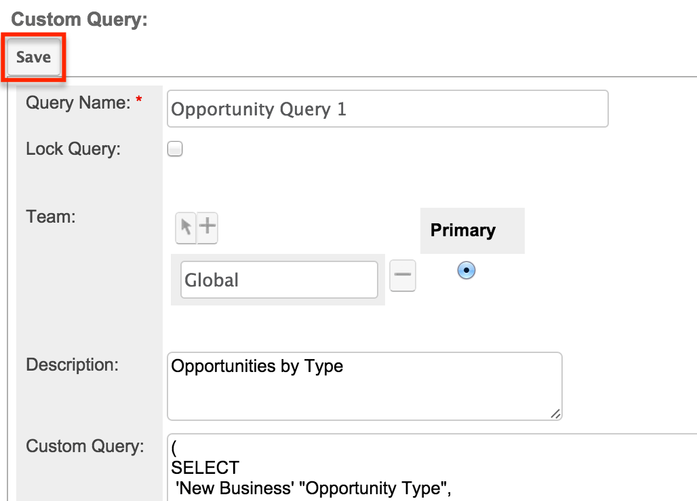Select the text "Opportunity Query 1"

click(x=260, y=109)
